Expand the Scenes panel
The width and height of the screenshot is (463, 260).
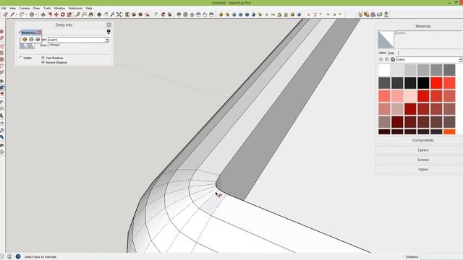coord(422,160)
